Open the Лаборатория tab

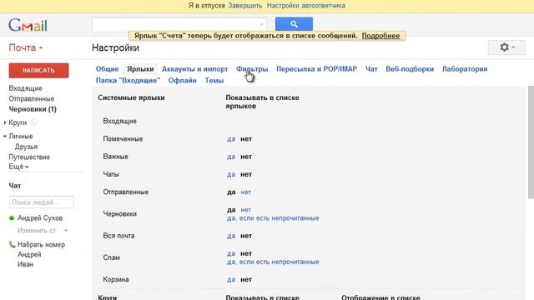click(465, 69)
